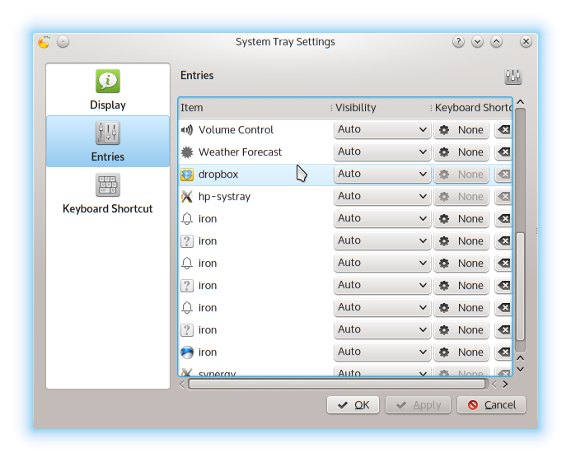Expand the Weather Forecast visibility combo box
This screenshot has width=571, height=462.
tap(382, 152)
